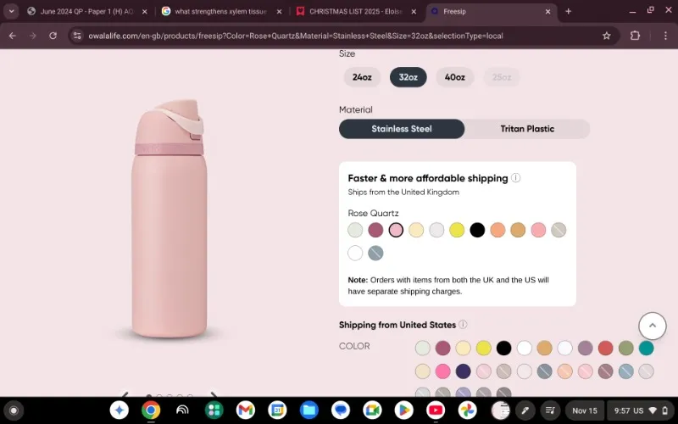Pick the orange swatch in UK colours

(x=497, y=230)
